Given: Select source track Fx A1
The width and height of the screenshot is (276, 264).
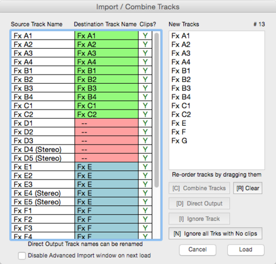Looking at the screenshot, I should [43, 36].
